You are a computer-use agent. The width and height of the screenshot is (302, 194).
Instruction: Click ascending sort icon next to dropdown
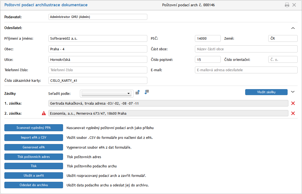(138, 92)
